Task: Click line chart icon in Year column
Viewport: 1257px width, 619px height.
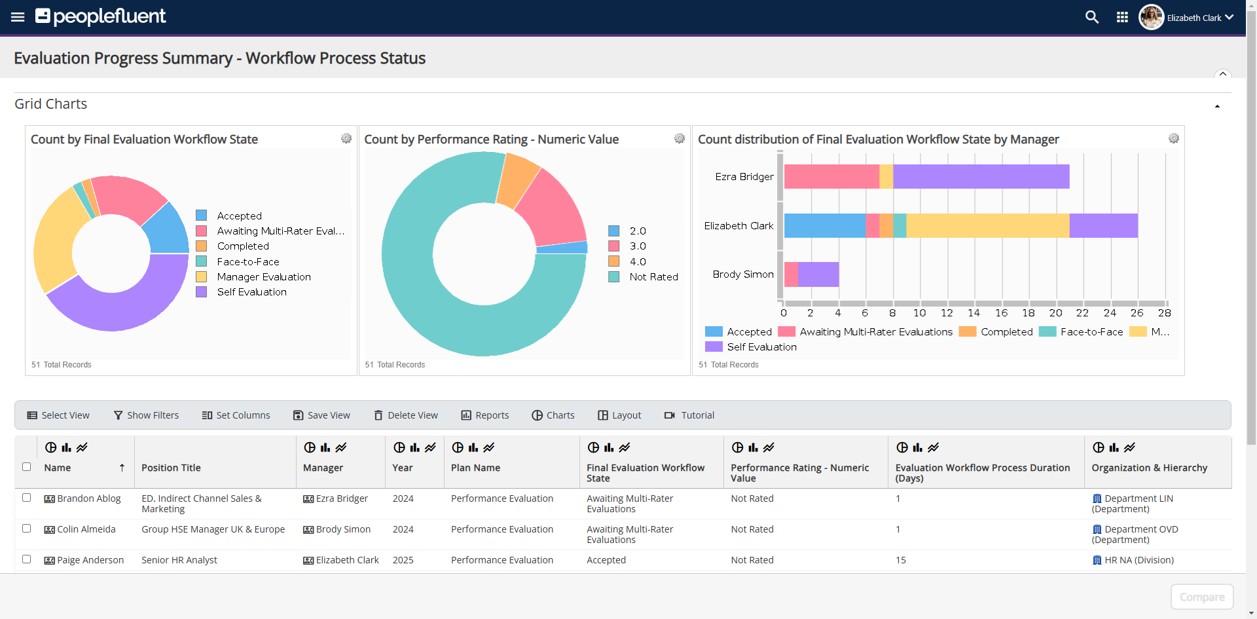Action: pos(430,447)
